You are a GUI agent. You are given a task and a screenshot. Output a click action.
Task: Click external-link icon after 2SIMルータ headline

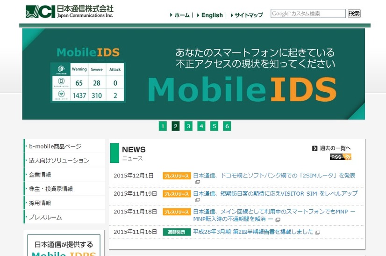point(198,182)
